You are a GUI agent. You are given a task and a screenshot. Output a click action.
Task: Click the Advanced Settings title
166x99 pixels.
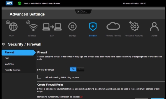click(27, 14)
